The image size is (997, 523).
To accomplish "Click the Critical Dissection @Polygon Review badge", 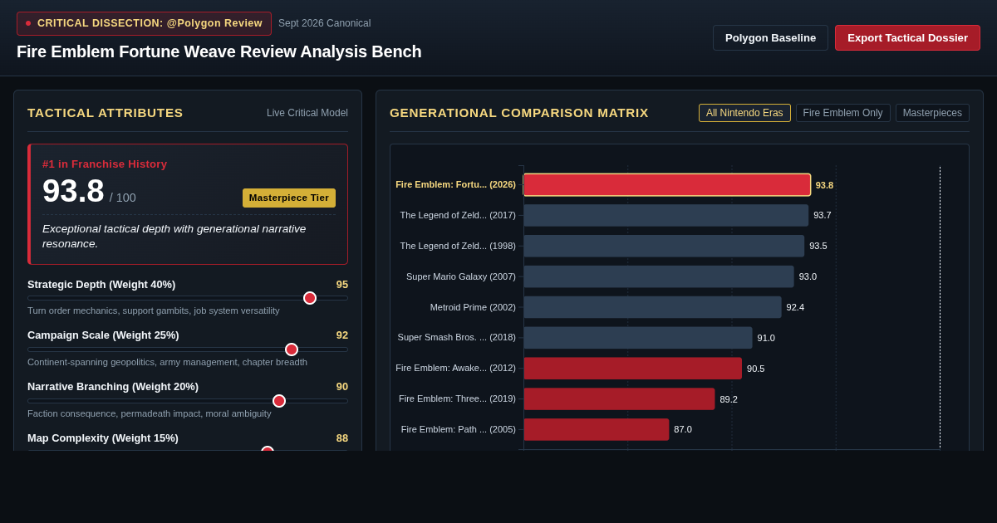I will coord(144,23).
